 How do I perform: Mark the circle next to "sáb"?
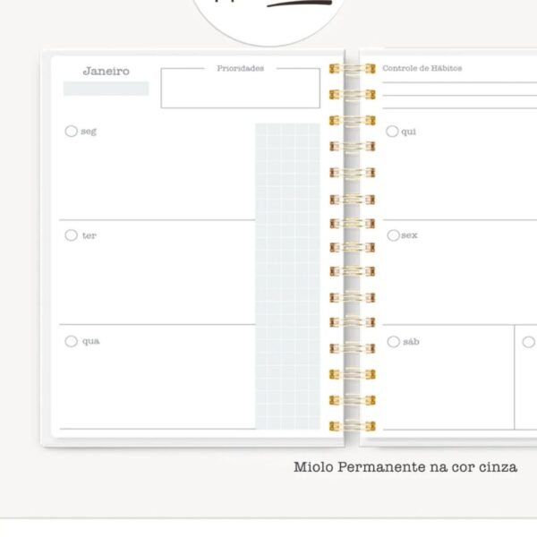tap(393, 341)
